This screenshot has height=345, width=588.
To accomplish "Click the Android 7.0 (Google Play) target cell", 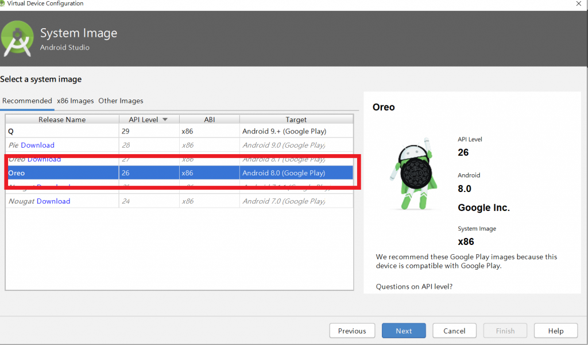I will (296, 201).
